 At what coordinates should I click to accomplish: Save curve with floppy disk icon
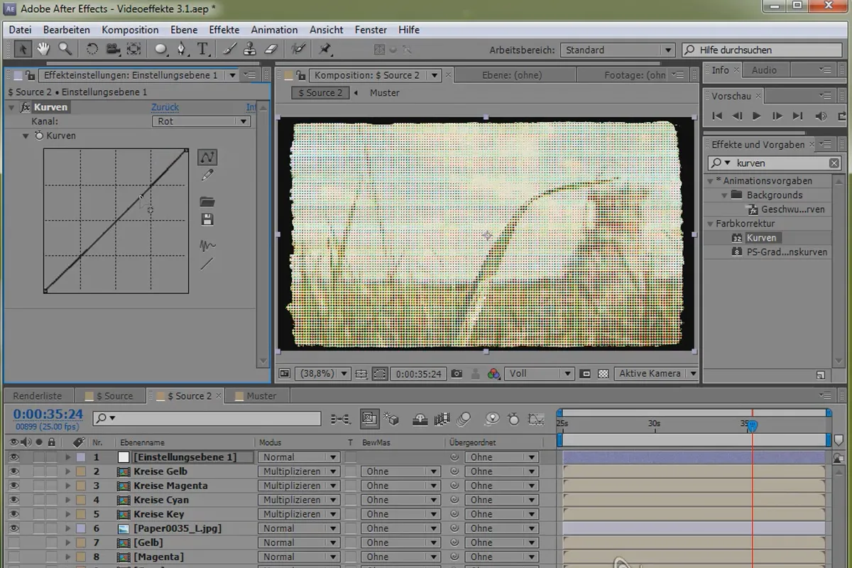pos(207,219)
